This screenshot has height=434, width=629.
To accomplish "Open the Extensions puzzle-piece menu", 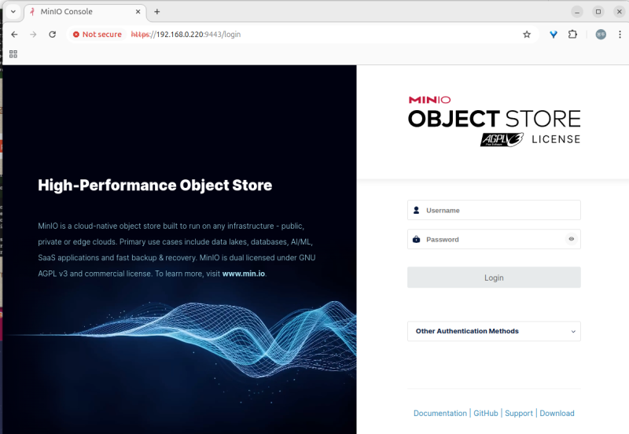I will coord(572,35).
